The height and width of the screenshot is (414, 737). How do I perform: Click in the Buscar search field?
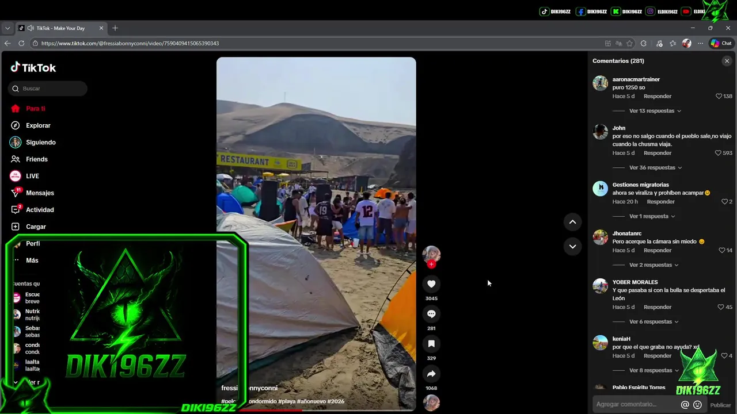[x=48, y=89]
